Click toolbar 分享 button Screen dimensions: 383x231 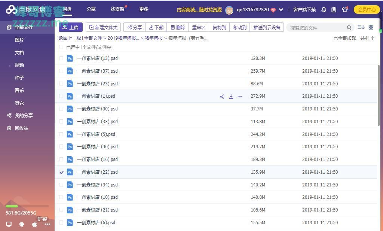click(x=135, y=27)
